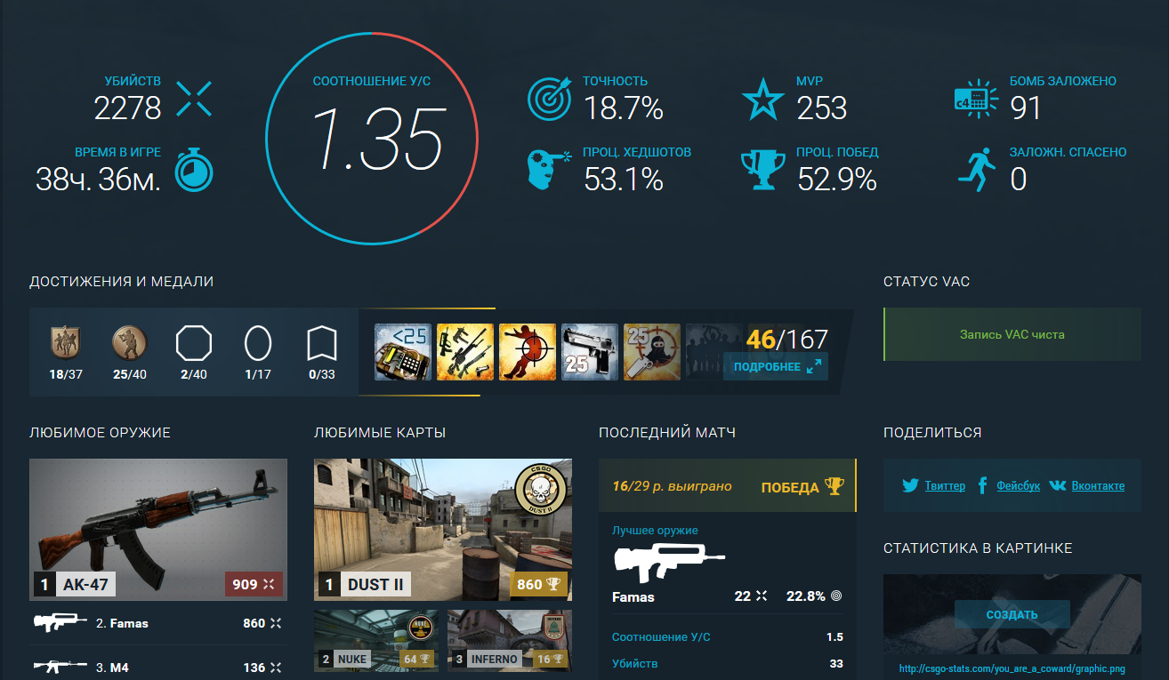
Task: Click the 'СТАТУС VAC' heading
Action: point(926,282)
